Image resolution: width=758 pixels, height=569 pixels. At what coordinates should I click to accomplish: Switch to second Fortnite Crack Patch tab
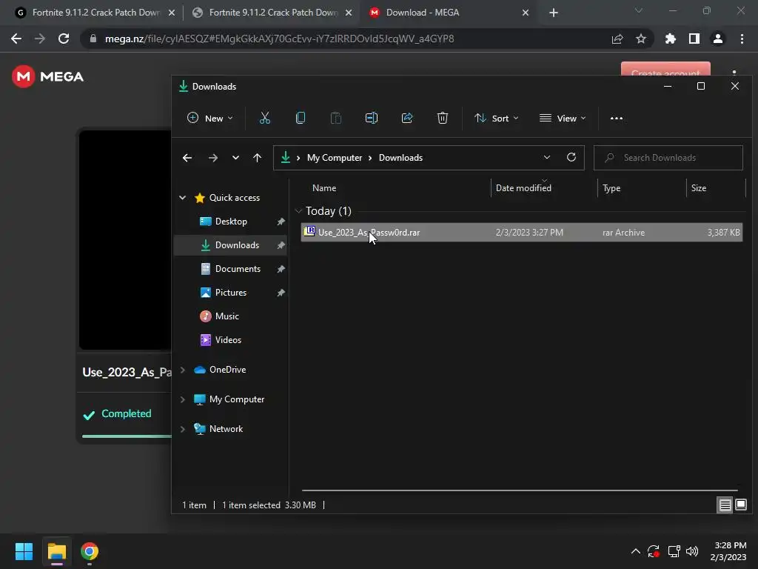click(272, 13)
